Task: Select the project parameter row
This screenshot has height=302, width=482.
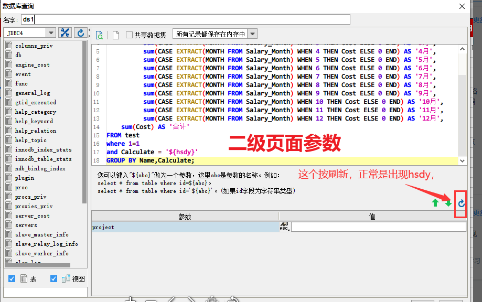Action: coord(185,227)
